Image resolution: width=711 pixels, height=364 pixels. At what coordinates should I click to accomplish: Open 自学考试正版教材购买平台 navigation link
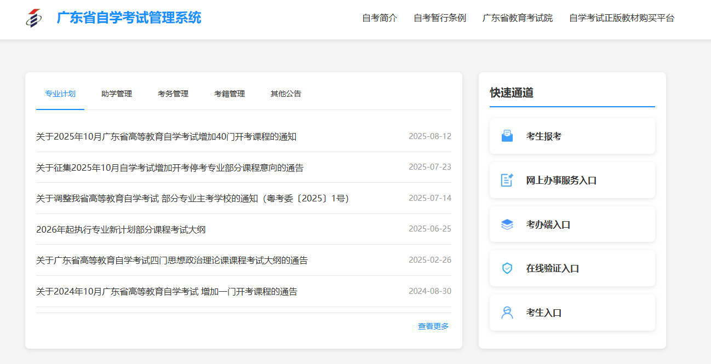(x=622, y=18)
